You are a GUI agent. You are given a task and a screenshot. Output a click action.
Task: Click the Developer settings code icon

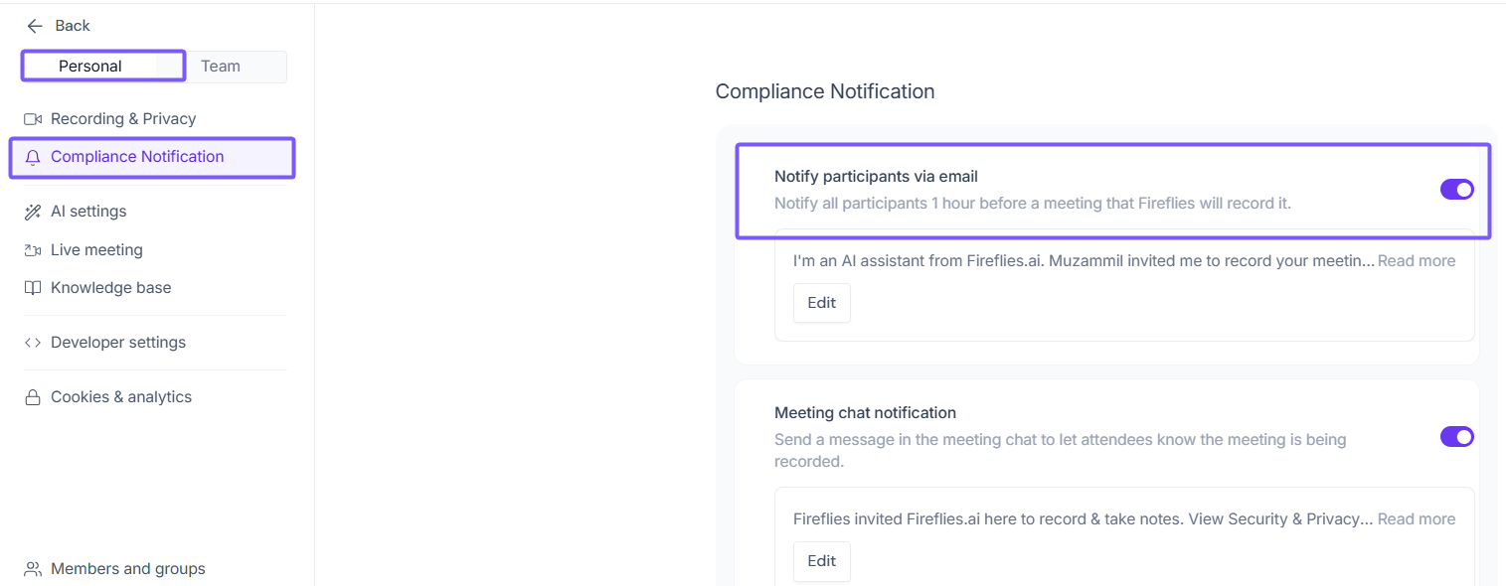pyautogui.click(x=33, y=343)
